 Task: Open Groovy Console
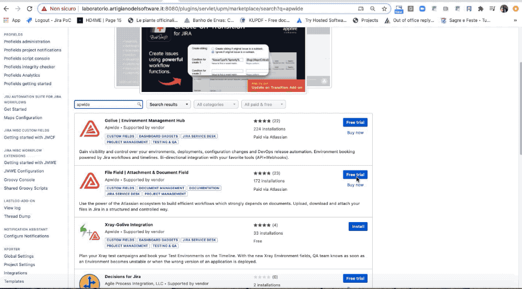(19, 180)
